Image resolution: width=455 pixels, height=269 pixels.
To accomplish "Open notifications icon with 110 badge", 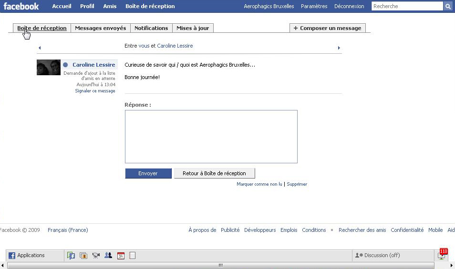I will (442, 255).
